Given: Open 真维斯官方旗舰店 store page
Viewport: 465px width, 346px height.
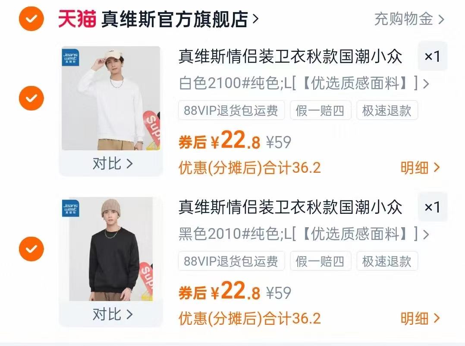Looking at the screenshot, I should tap(180, 19).
